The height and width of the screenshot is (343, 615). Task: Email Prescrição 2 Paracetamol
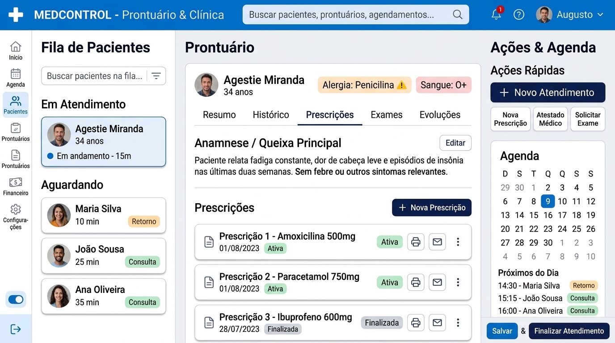(437, 282)
